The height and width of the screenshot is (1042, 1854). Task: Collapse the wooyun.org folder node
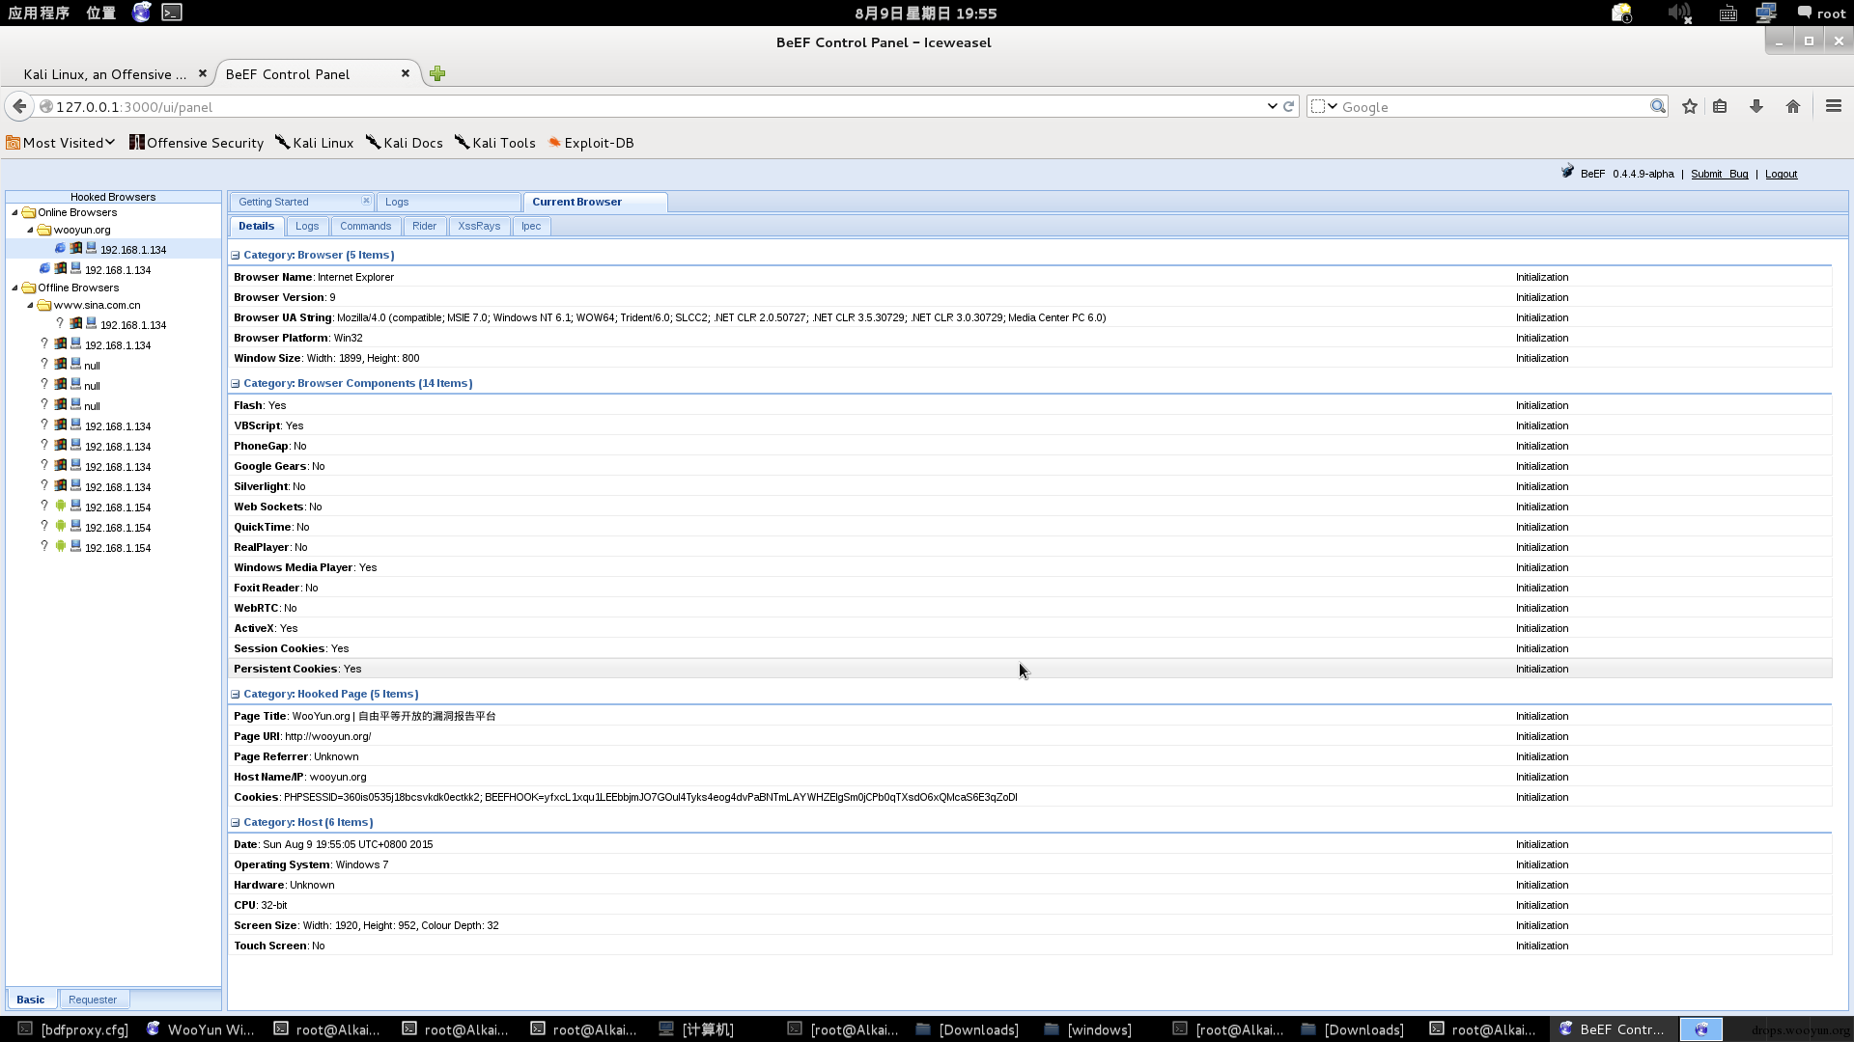click(30, 230)
